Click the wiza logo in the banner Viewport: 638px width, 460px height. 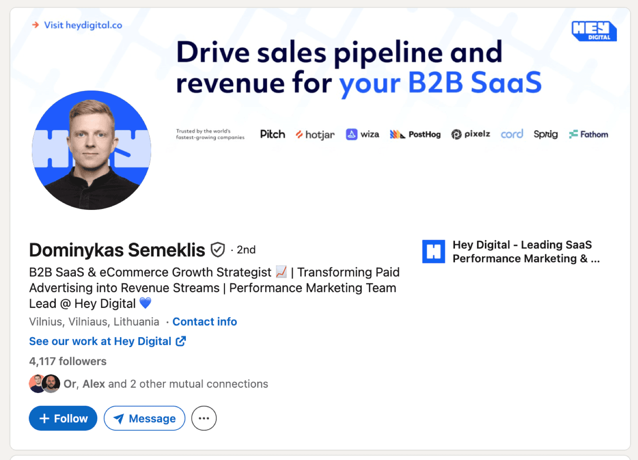click(x=362, y=134)
